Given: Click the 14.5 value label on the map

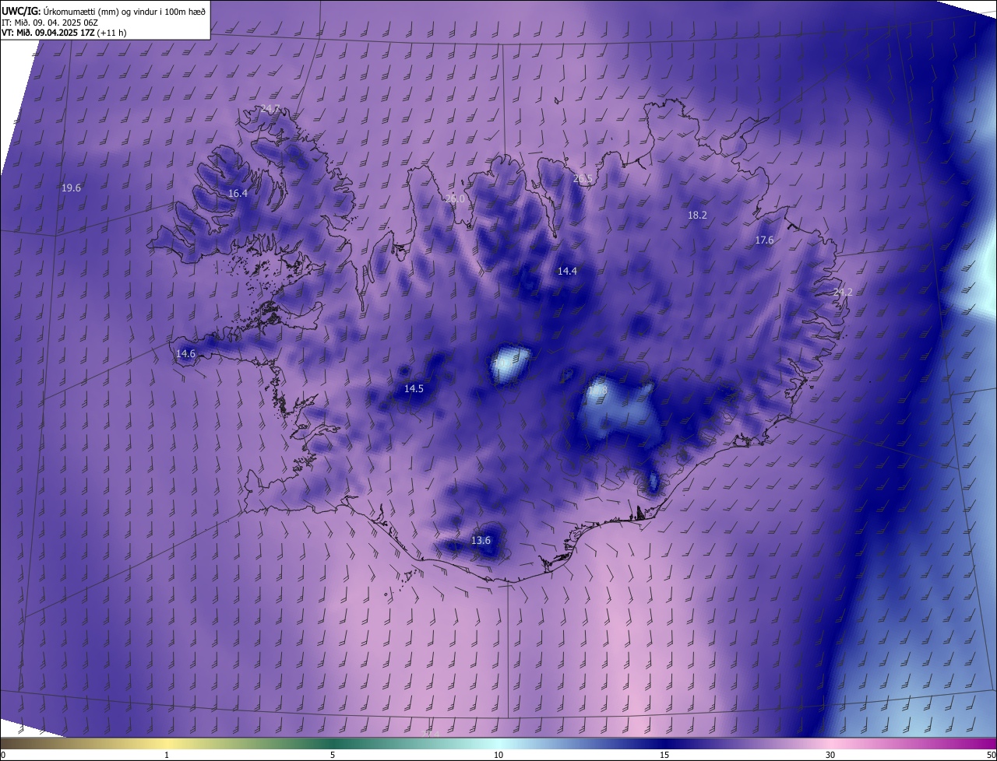Looking at the screenshot, I should [x=414, y=388].
